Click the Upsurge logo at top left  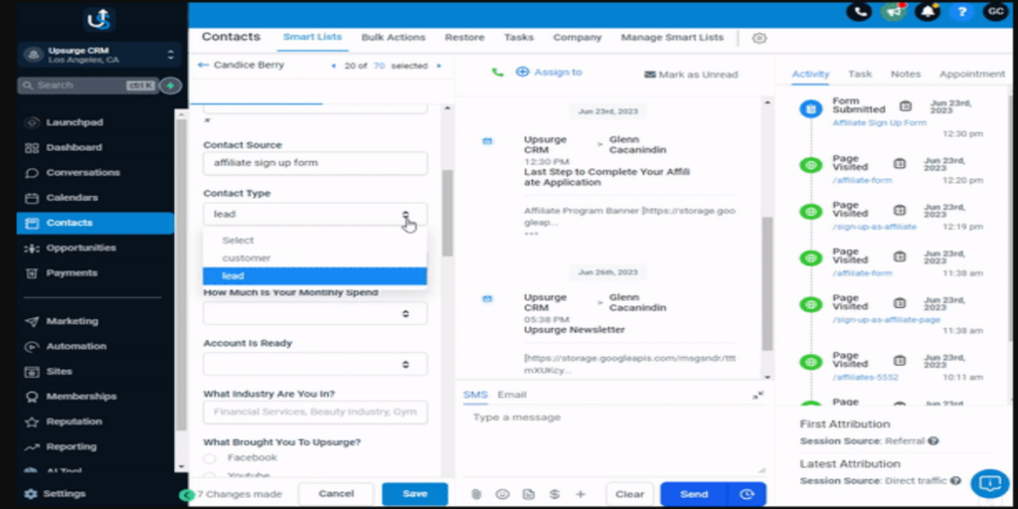point(99,20)
